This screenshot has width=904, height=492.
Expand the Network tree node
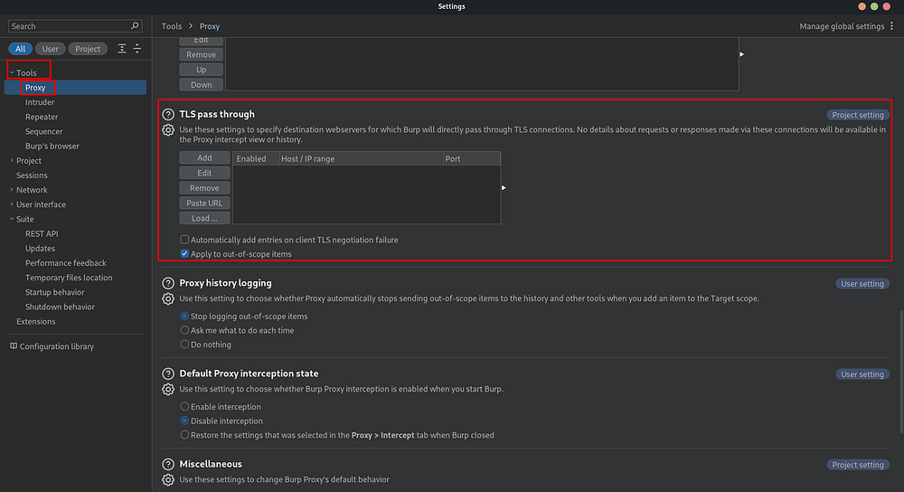[x=12, y=190]
